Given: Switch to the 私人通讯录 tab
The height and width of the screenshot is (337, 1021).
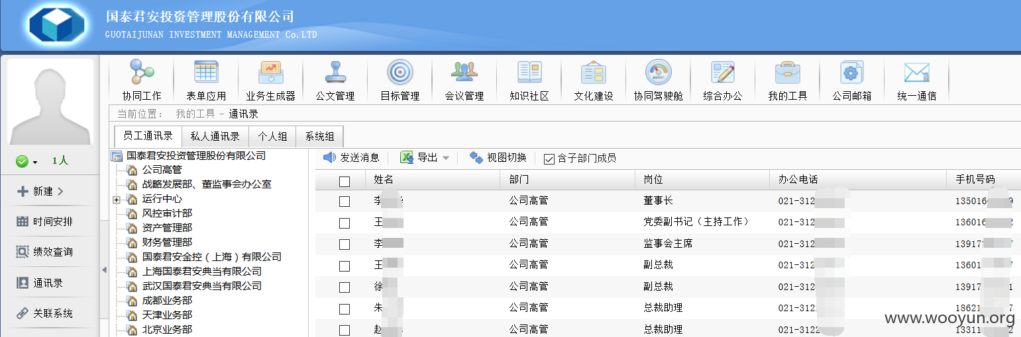Looking at the screenshot, I should coord(215,137).
